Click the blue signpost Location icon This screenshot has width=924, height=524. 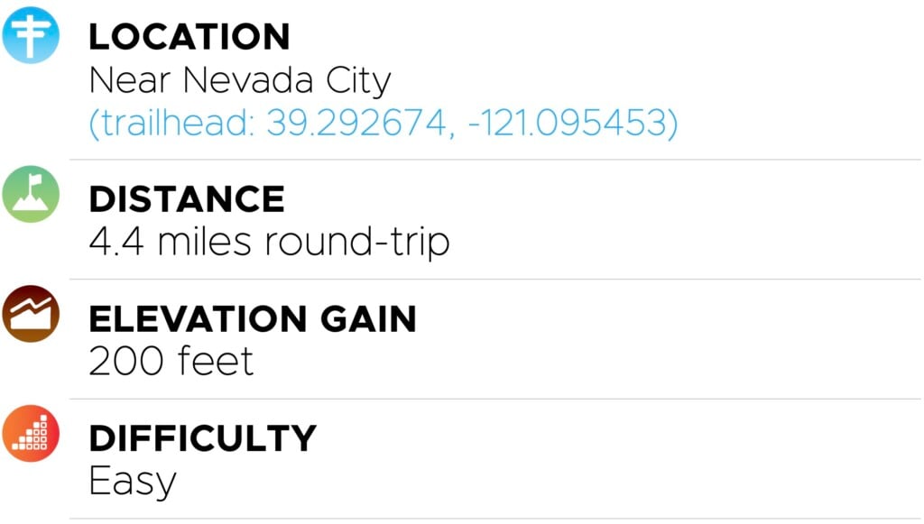coord(31,34)
